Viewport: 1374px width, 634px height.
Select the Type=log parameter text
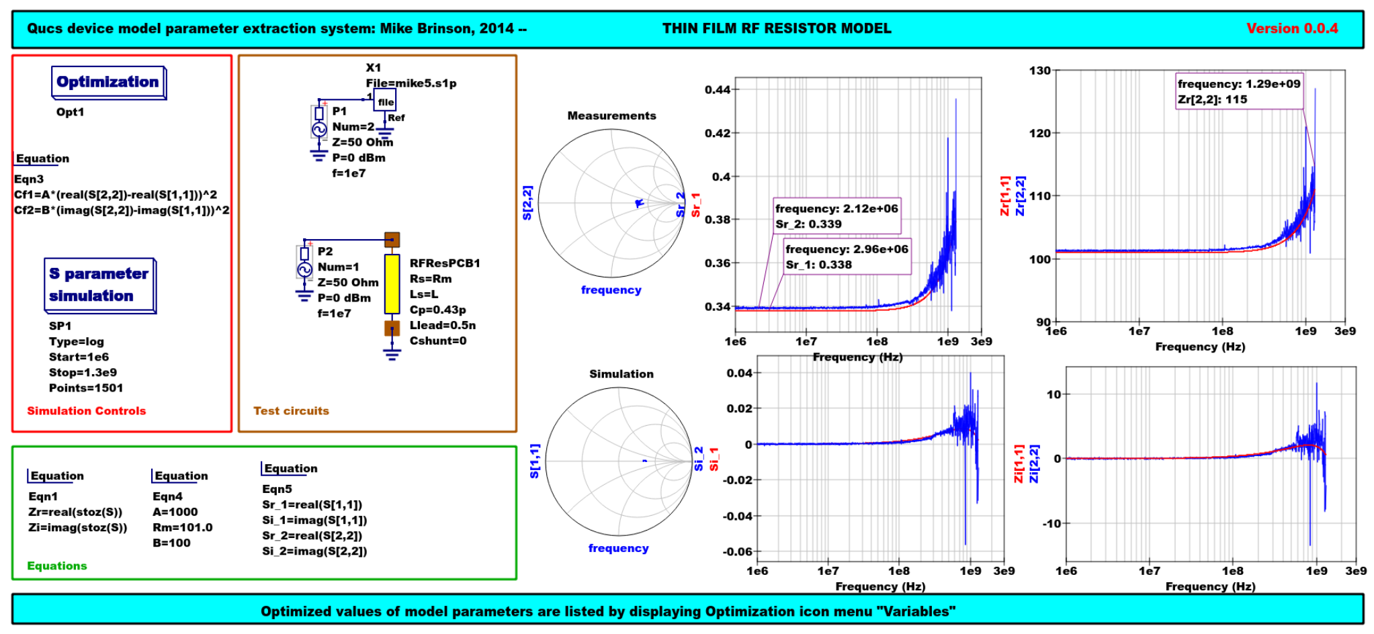[x=77, y=341]
